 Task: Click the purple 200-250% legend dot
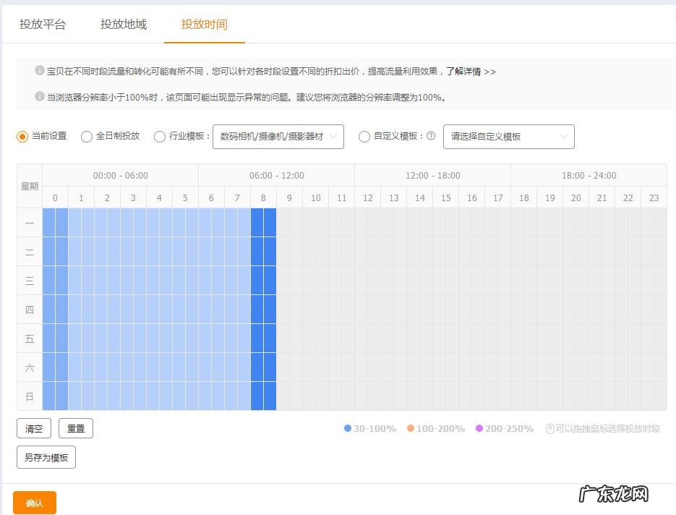point(482,427)
